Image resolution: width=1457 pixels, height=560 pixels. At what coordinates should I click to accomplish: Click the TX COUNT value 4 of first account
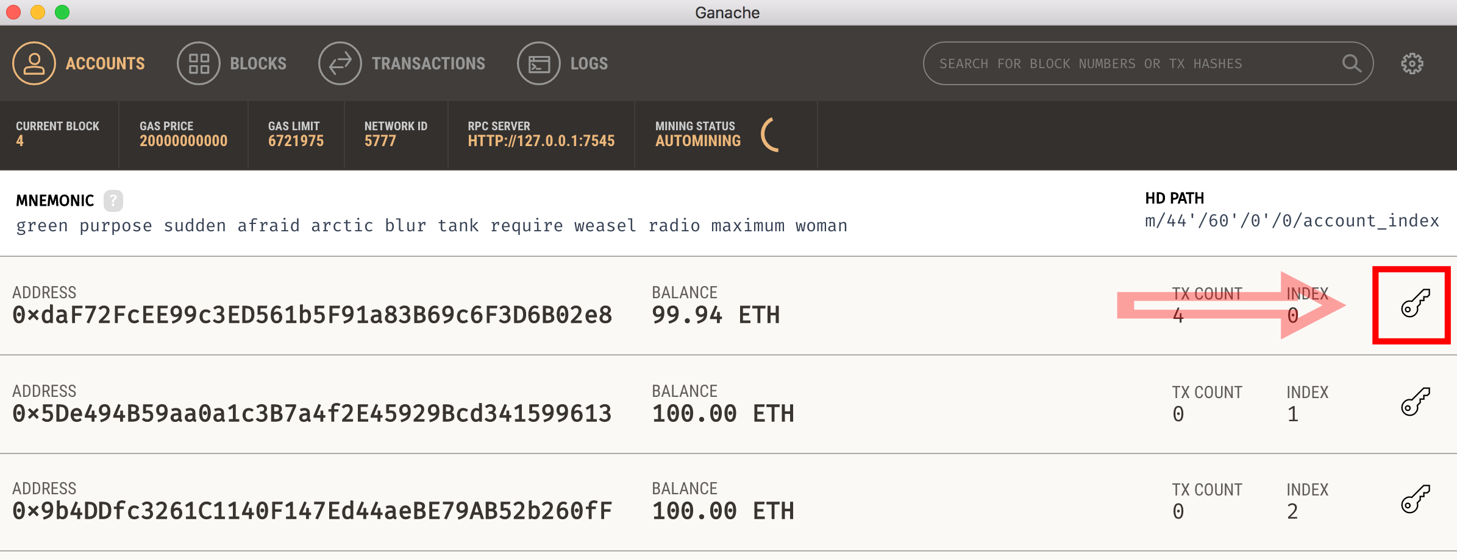(1178, 316)
